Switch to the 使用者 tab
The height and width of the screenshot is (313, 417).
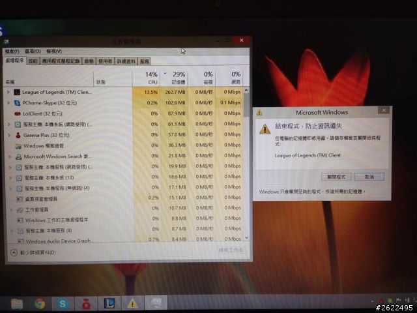pyautogui.click(x=105, y=61)
